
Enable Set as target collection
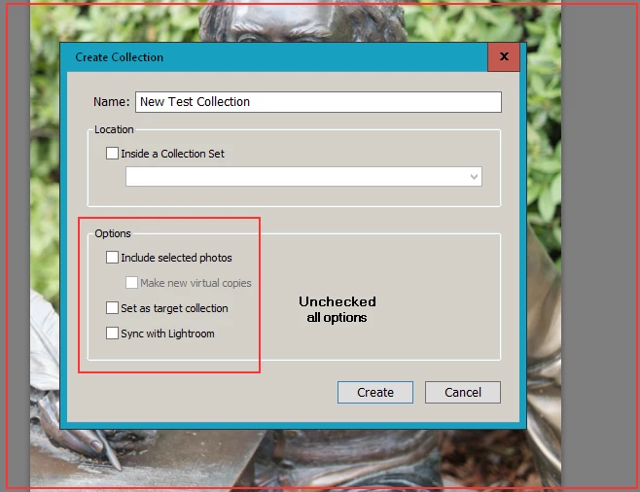pyautogui.click(x=112, y=307)
